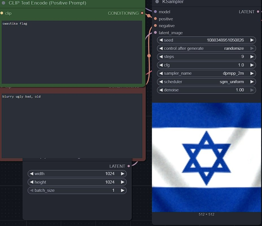Click the KSampler positive input socket
Screen dimensions: 262x226
coord(155,19)
